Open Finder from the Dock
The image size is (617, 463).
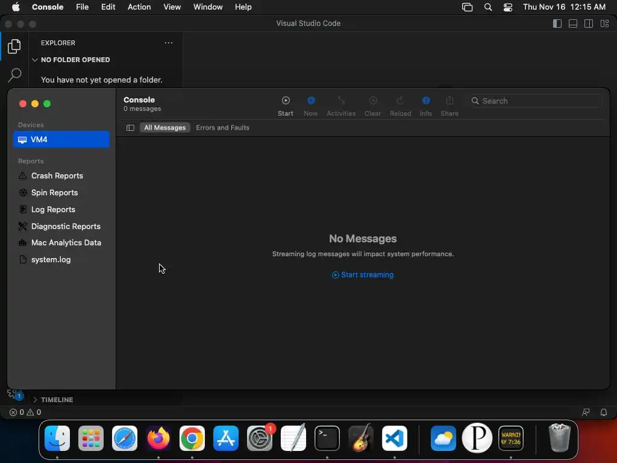point(57,438)
